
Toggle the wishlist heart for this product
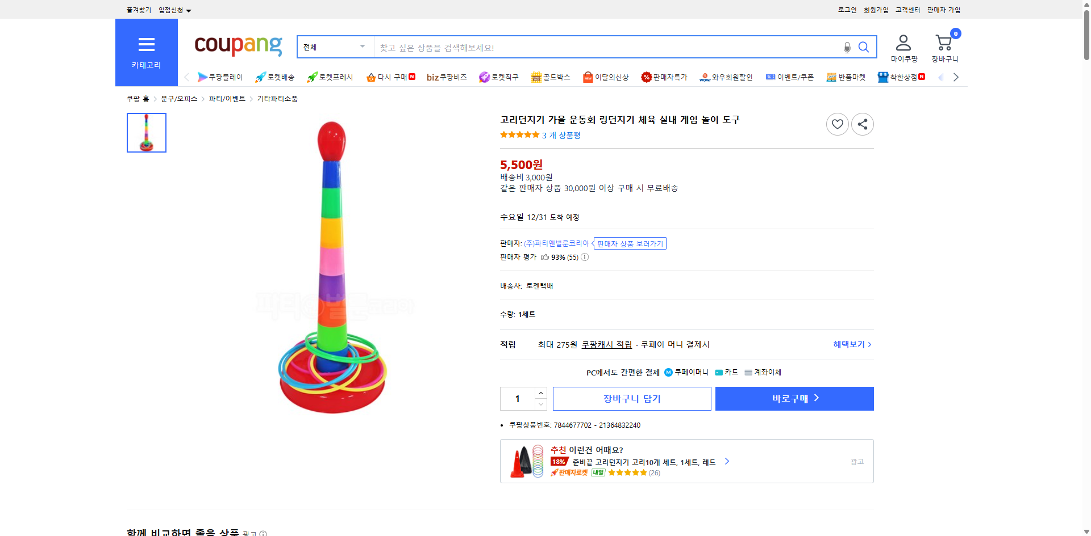[x=836, y=124]
